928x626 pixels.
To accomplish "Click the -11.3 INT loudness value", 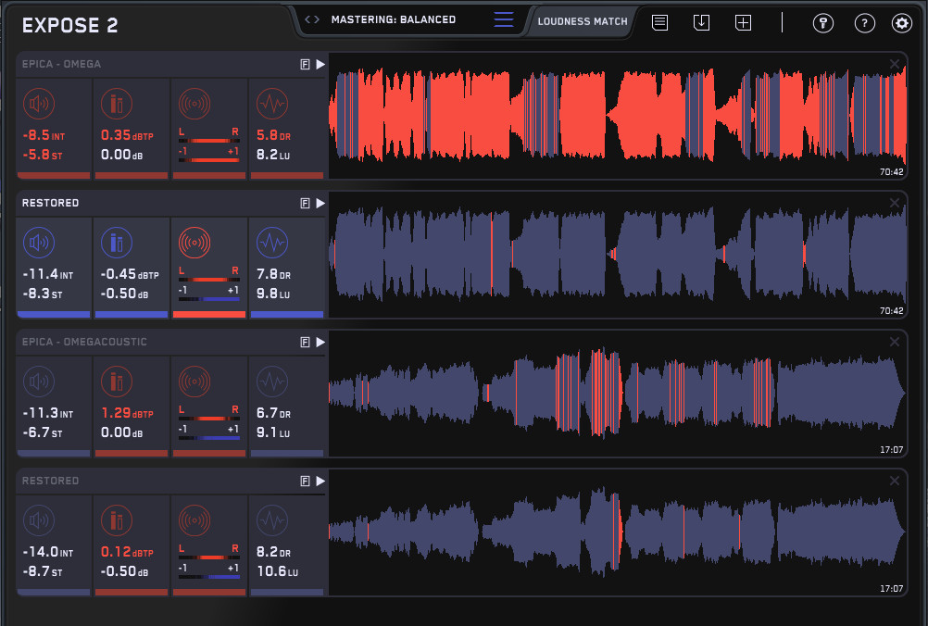I will click(x=48, y=413).
